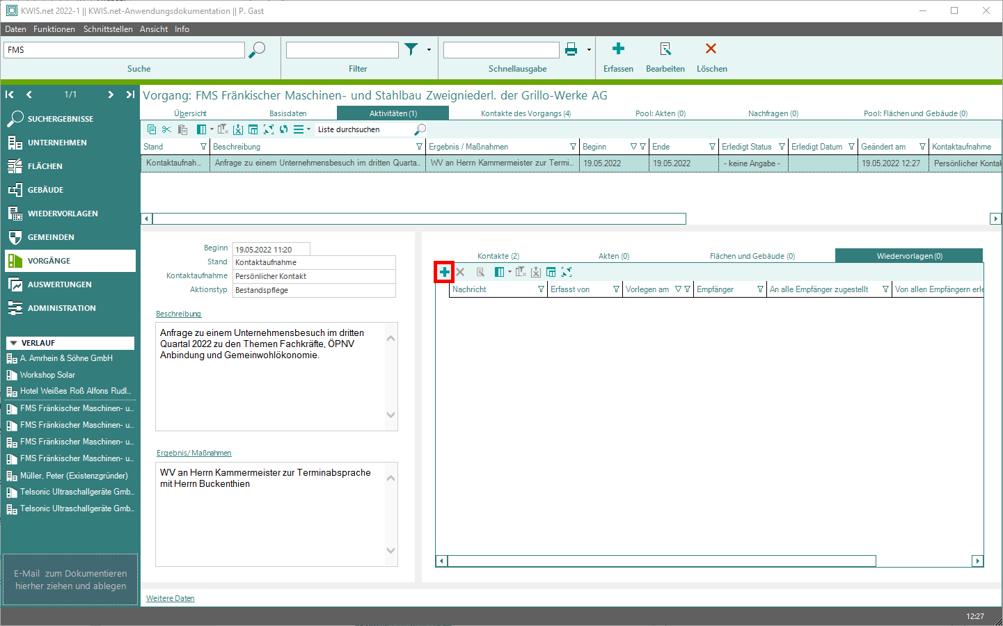Image resolution: width=1003 pixels, height=626 pixels.
Task: Switch to Kontakte des Vorgangs tab
Action: click(526, 113)
